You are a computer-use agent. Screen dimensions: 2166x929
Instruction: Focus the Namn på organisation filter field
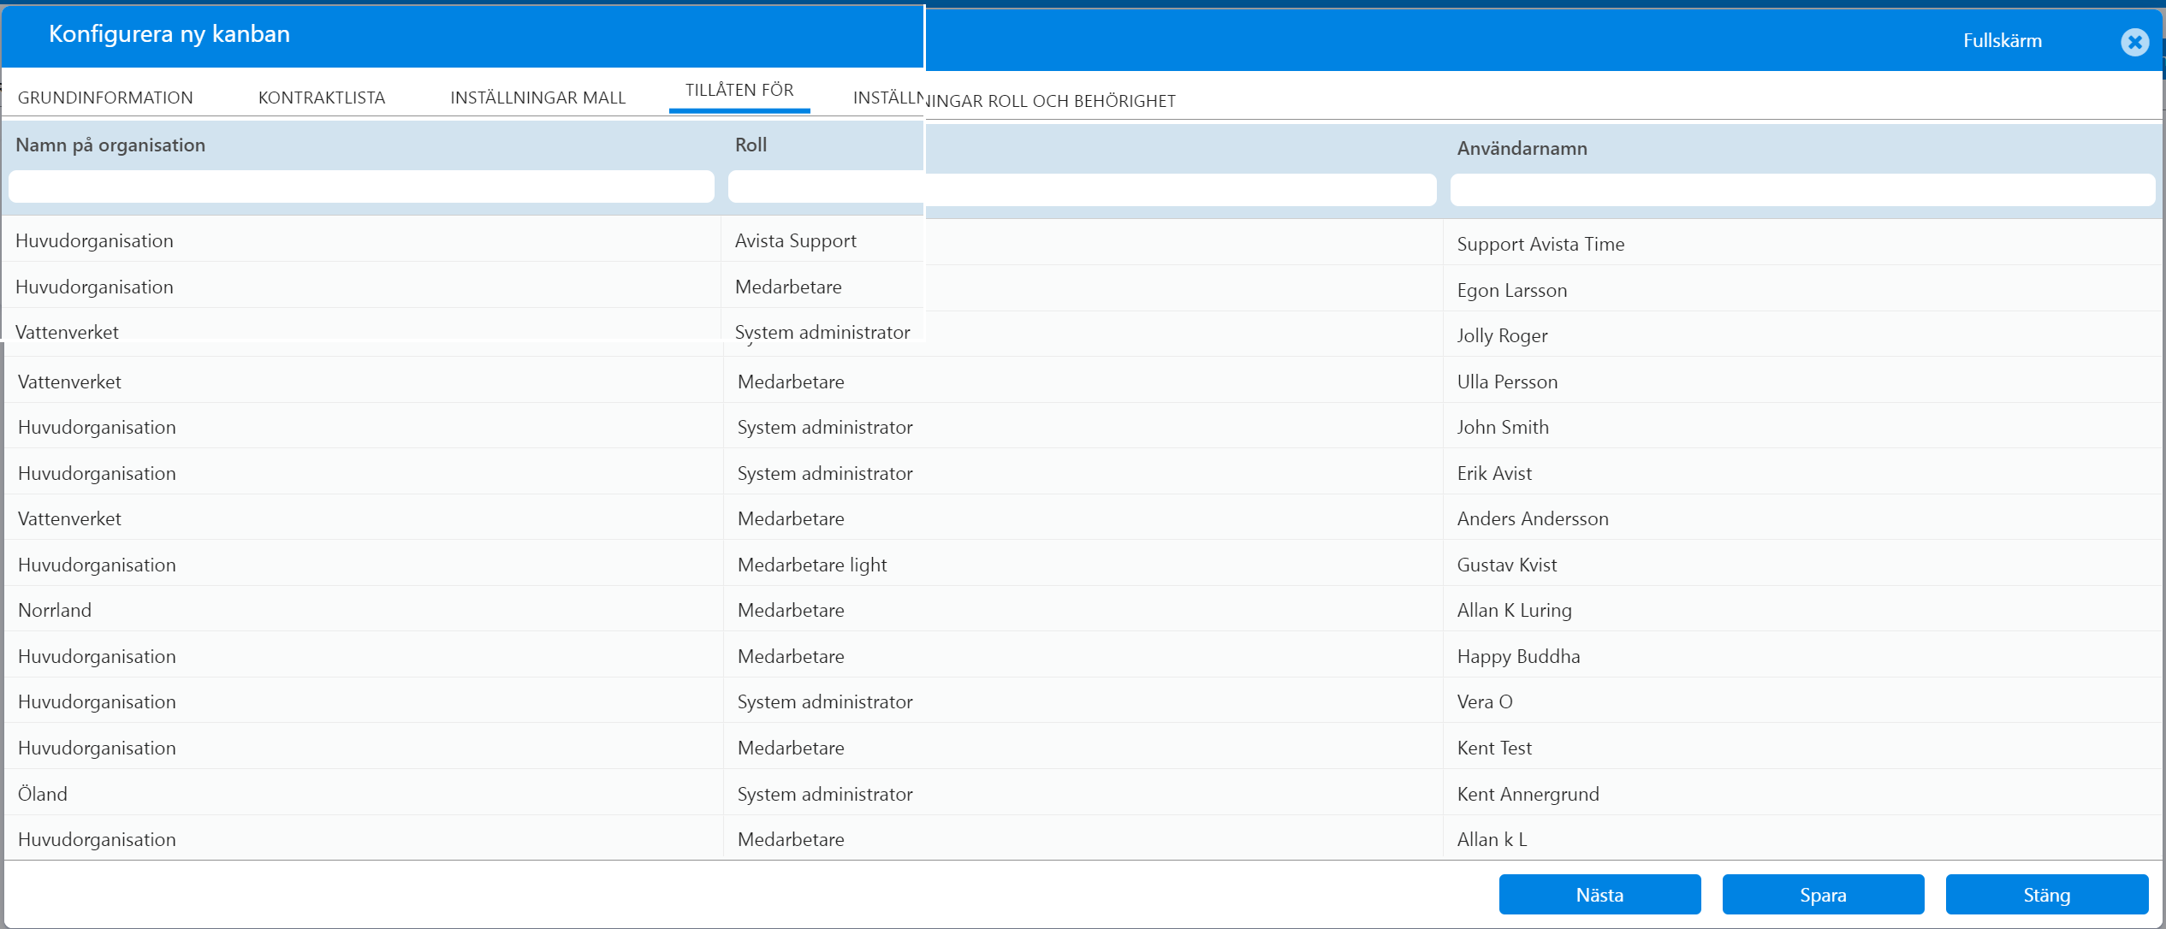pyautogui.click(x=361, y=186)
